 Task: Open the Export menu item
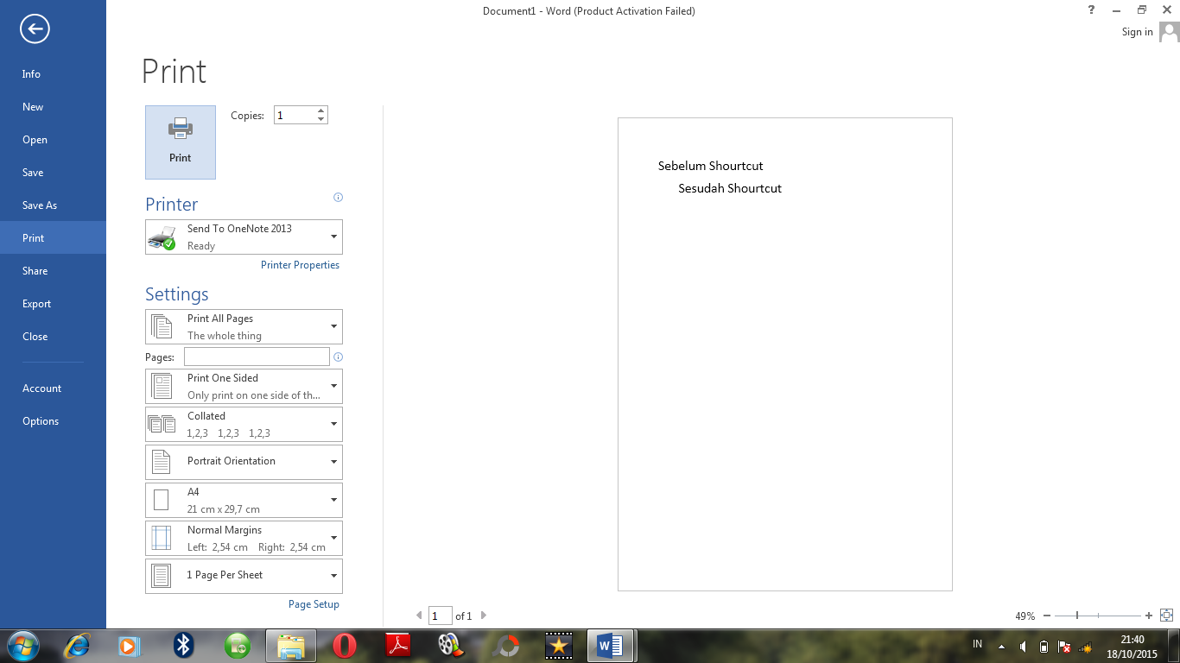coord(37,304)
